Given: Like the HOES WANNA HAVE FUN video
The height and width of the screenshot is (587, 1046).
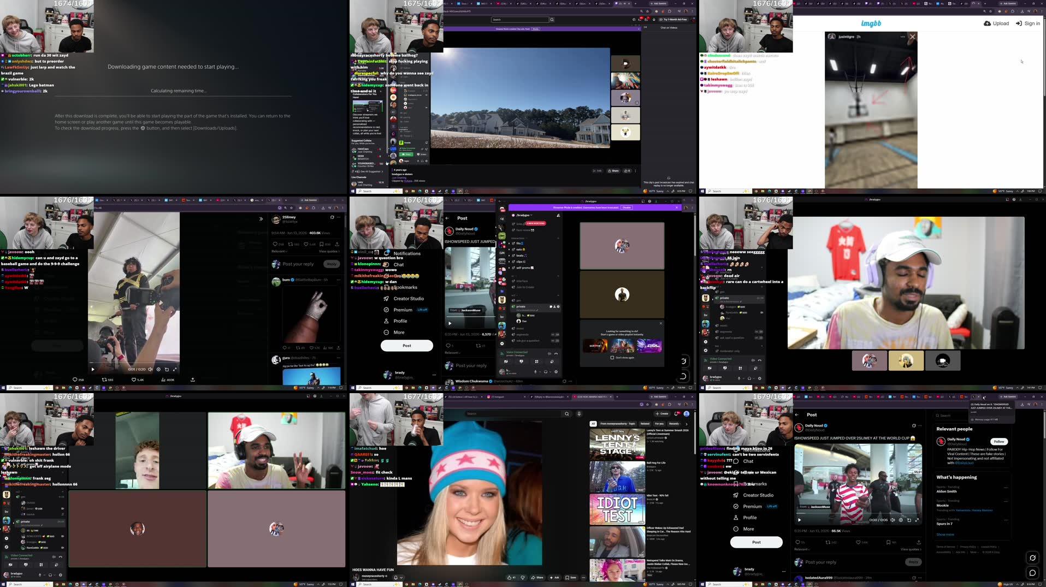Looking at the screenshot, I should point(511,577).
